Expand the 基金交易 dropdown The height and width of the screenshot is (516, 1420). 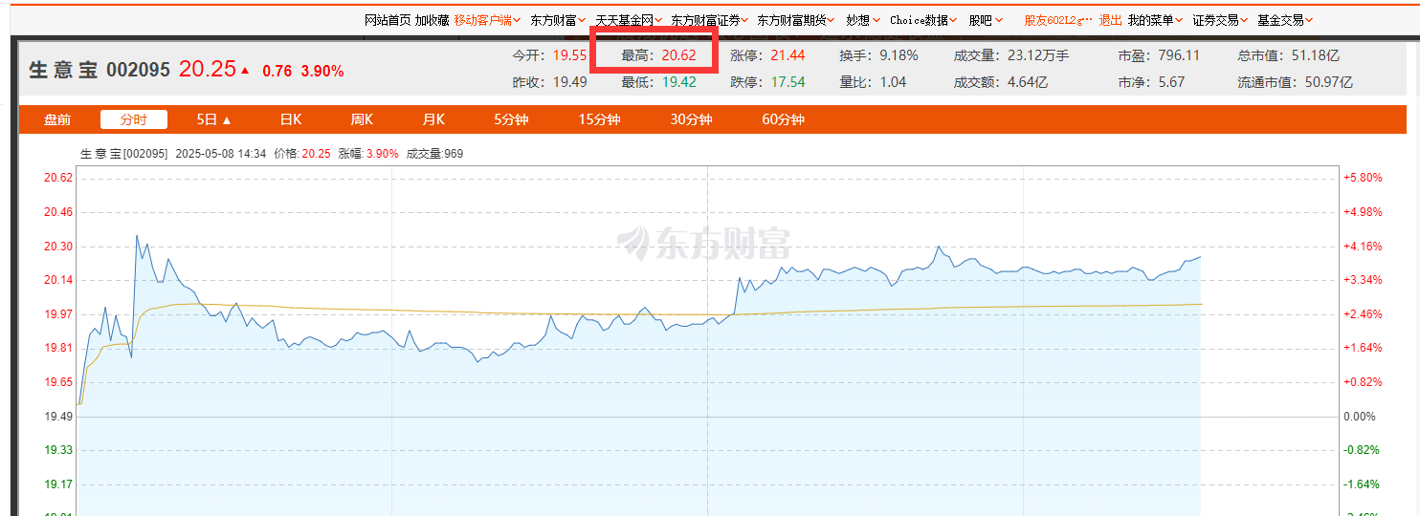pos(1285,20)
